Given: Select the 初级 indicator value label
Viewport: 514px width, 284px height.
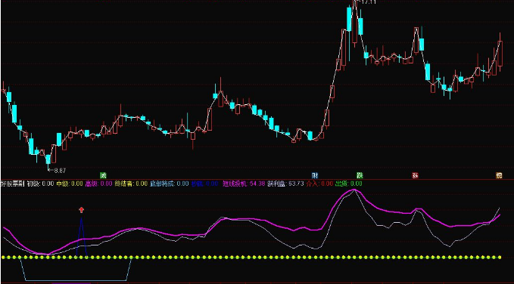Looking at the screenshot, I should tap(40, 184).
